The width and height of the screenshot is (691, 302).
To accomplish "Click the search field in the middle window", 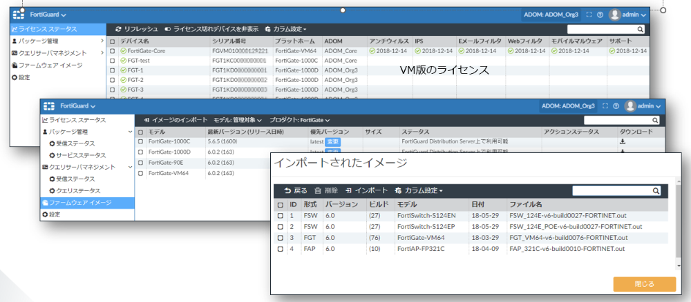I will point(618,121).
